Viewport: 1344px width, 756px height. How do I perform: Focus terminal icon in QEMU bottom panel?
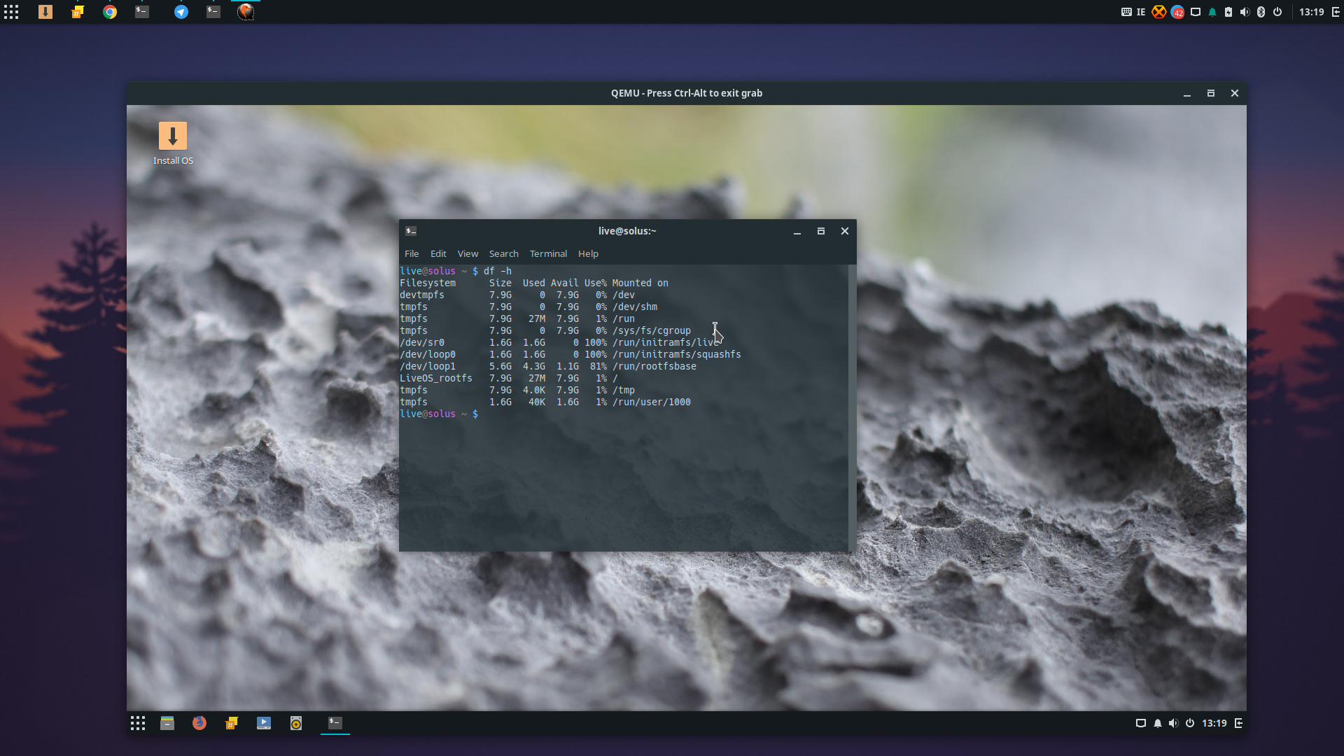[335, 723]
